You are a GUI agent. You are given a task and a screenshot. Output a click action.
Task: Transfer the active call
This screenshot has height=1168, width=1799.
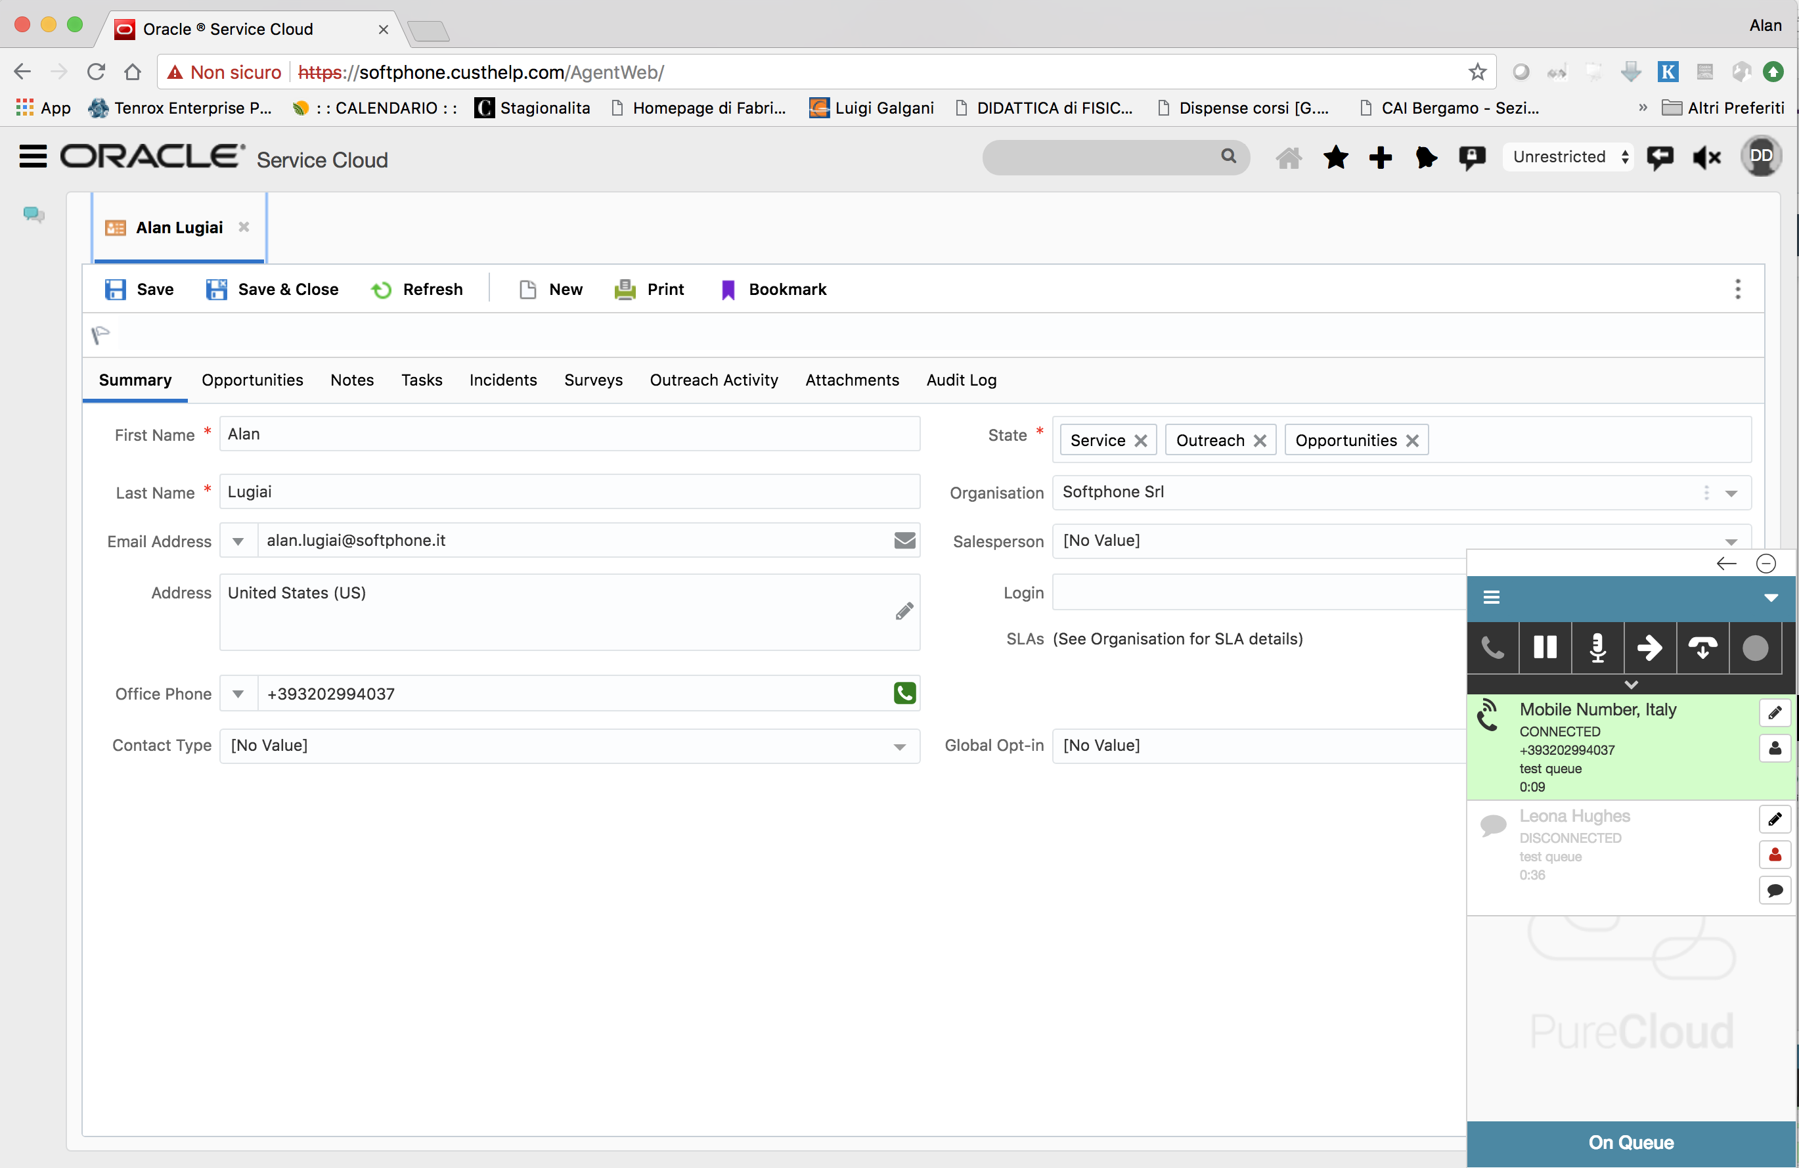click(x=1650, y=648)
